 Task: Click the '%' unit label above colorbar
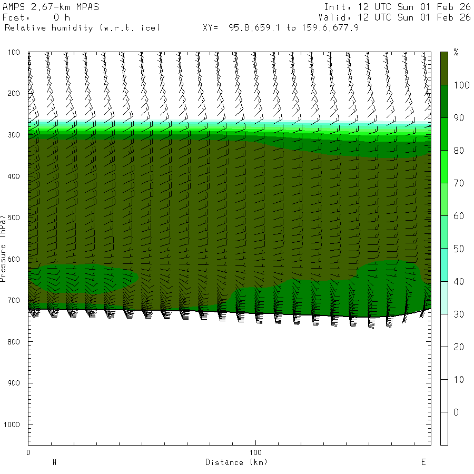coord(456,52)
